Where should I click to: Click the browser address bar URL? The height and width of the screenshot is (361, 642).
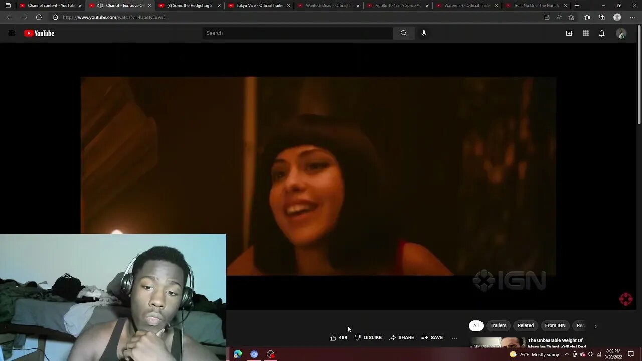click(x=114, y=17)
